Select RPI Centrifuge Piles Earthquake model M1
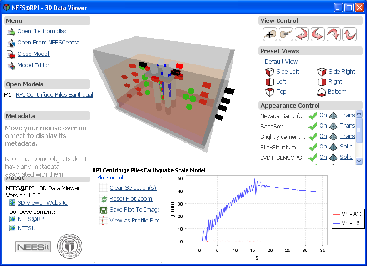 55,95
